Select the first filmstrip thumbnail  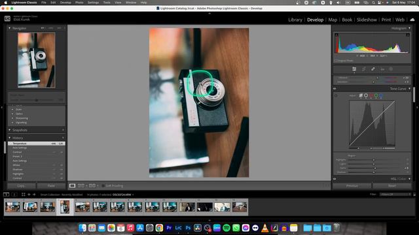point(12,207)
